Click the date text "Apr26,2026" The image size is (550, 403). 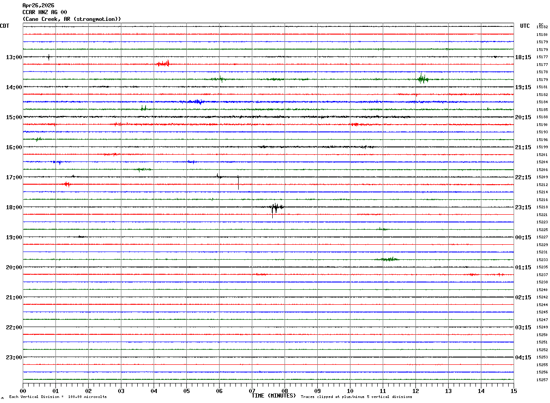[x=38, y=5]
